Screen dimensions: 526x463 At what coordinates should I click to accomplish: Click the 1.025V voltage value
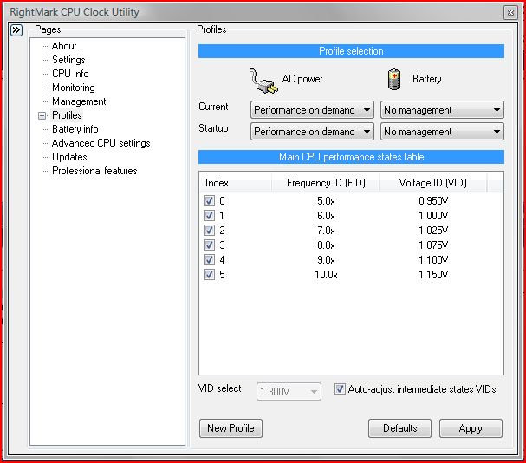(433, 231)
